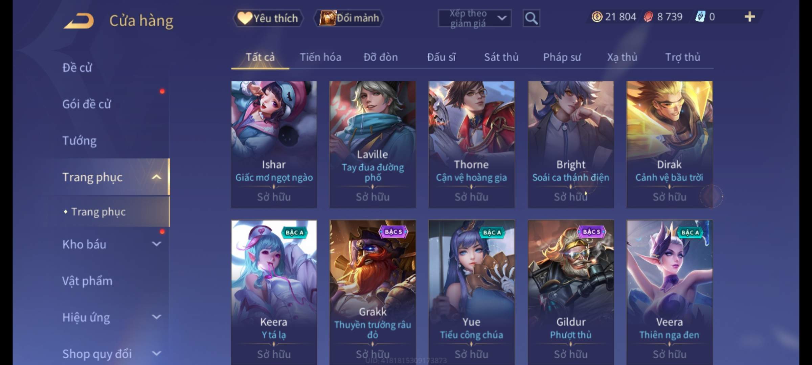Click the red ruby currency icon
Viewport: 812px width, 365px height.
[648, 17]
